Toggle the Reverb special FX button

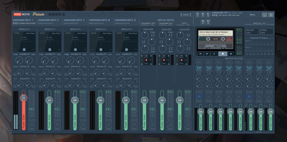252,31
